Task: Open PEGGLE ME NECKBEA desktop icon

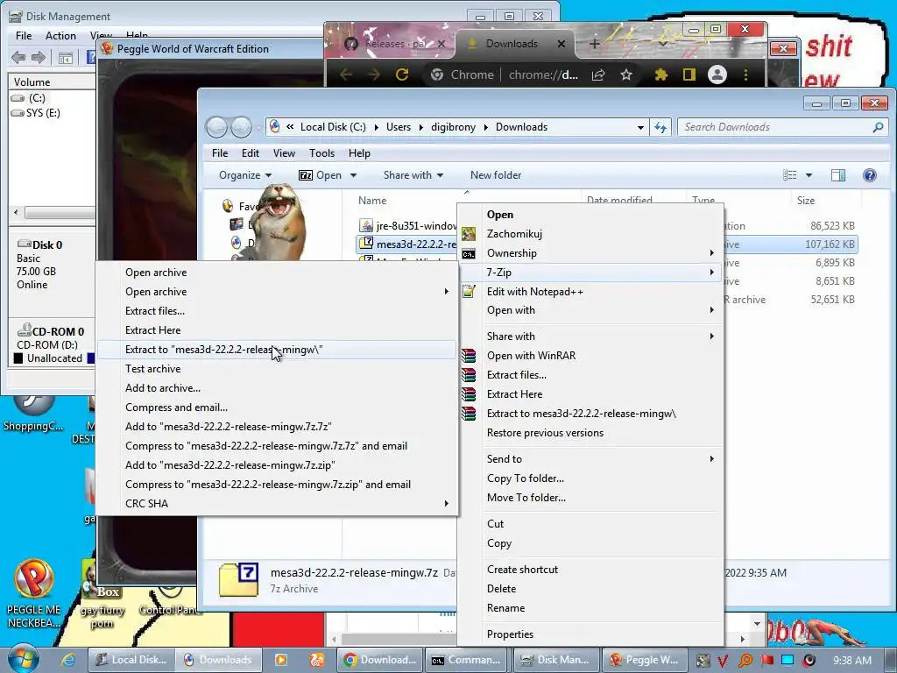Action: coord(34,593)
